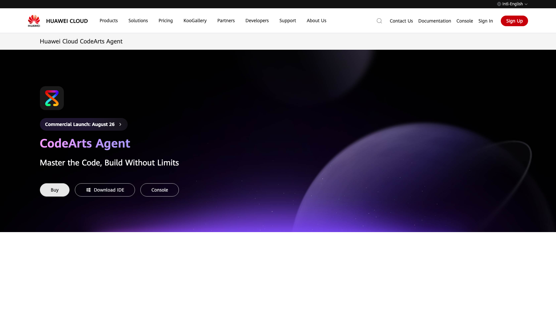Image resolution: width=556 pixels, height=312 pixels.
Task: Open the Solutions menu
Action: pyautogui.click(x=138, y=21)
